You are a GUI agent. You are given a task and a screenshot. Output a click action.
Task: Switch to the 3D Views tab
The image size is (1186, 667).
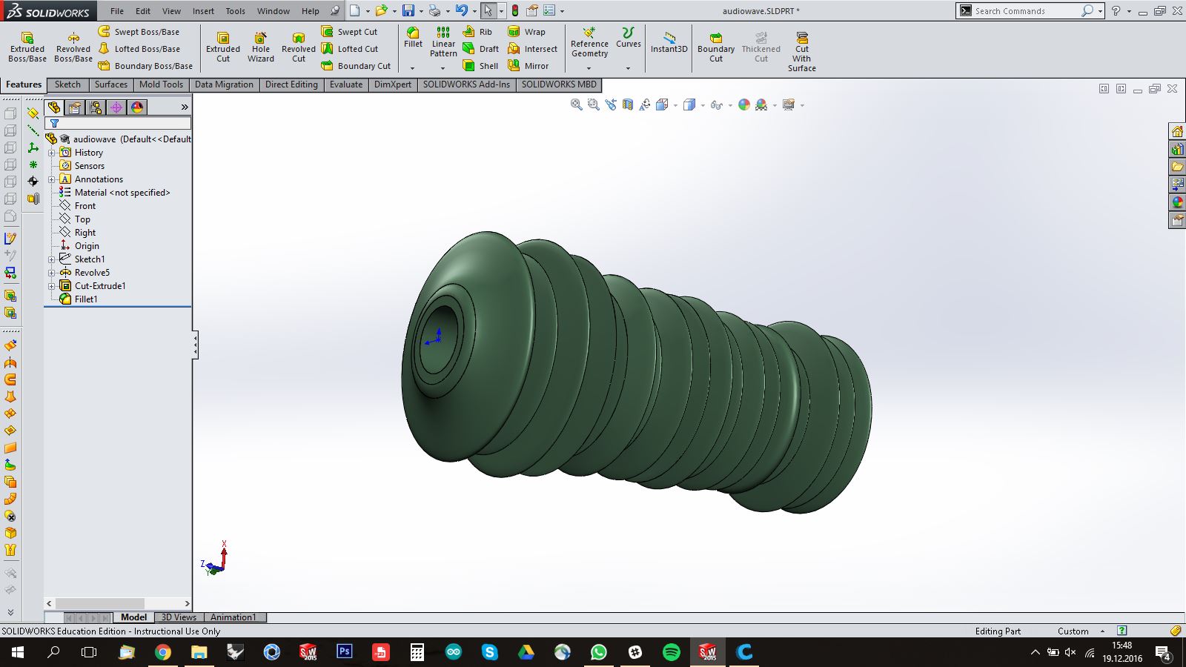tap(179, 617)
